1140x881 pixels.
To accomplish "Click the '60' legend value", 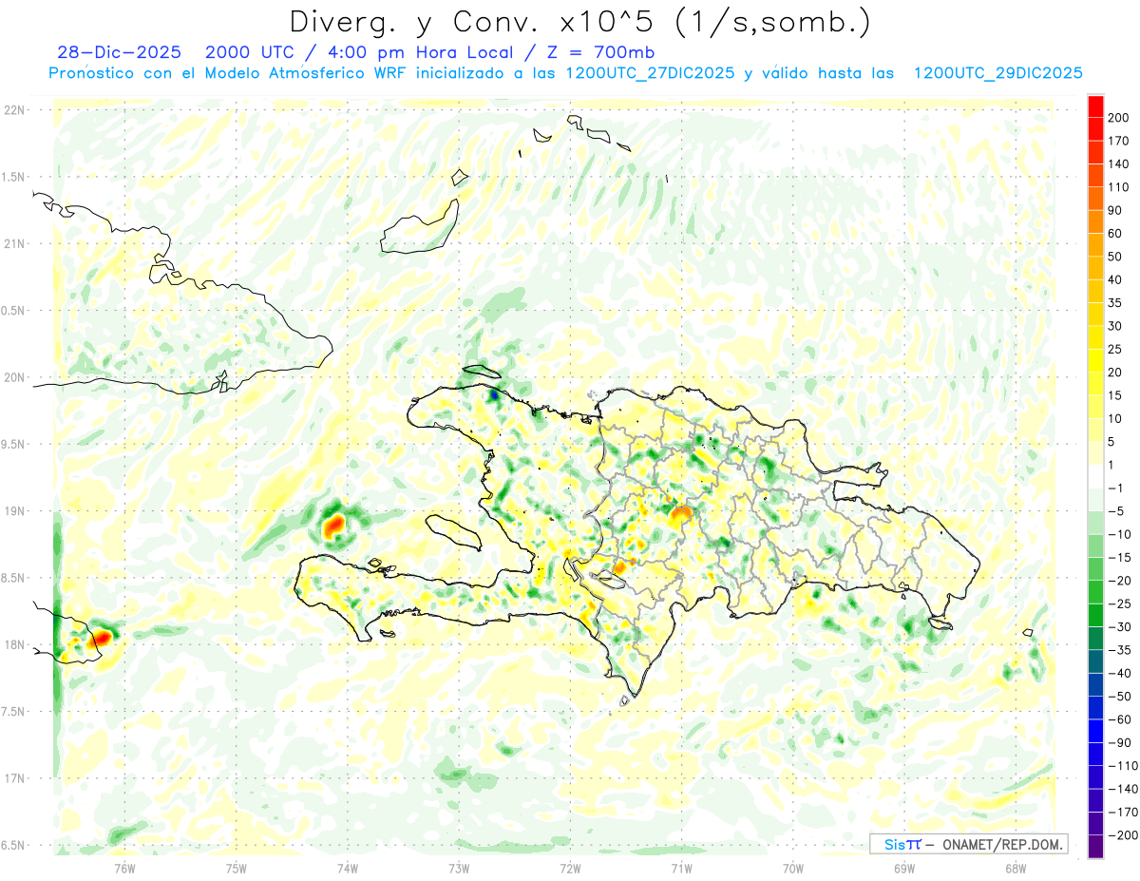I will [1116, 233].
